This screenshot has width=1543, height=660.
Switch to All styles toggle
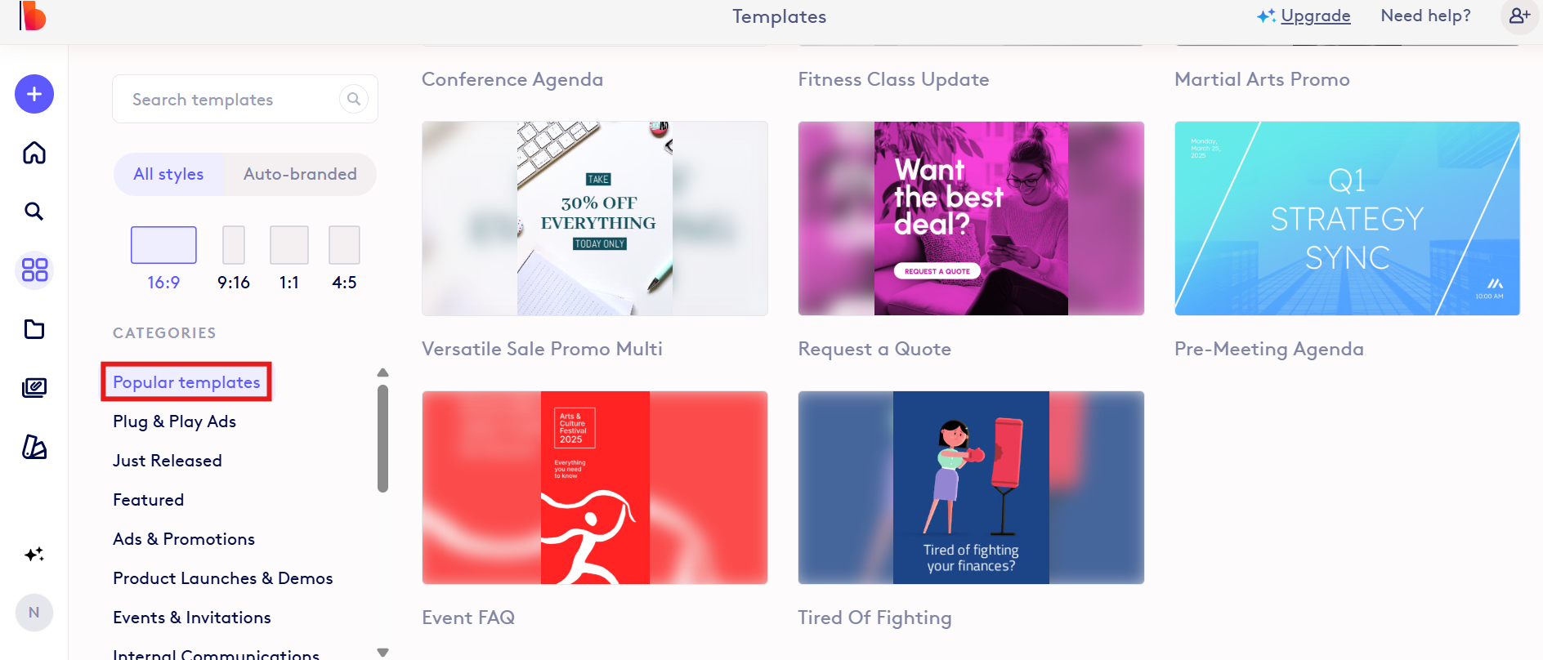tap(168, 174)
